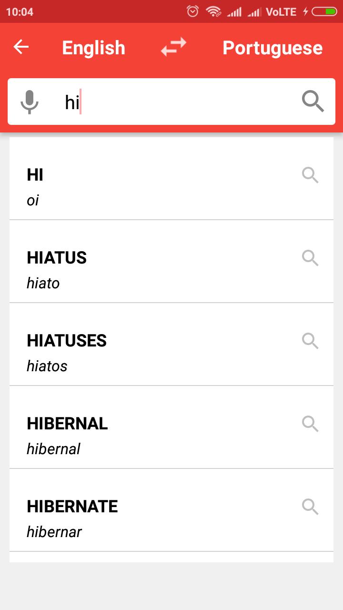Swap languages with the arrows icon

[x=173, y=47]
